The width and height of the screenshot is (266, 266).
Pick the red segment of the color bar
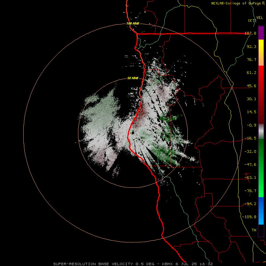tap(261, 95)
